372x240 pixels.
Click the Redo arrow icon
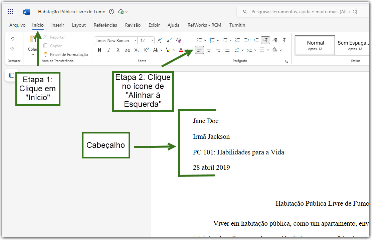tap(13, 49)
